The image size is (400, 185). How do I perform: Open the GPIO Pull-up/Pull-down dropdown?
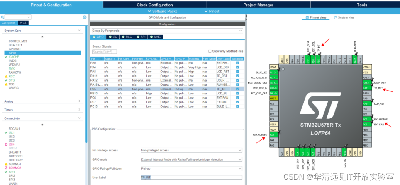[191, 168]
